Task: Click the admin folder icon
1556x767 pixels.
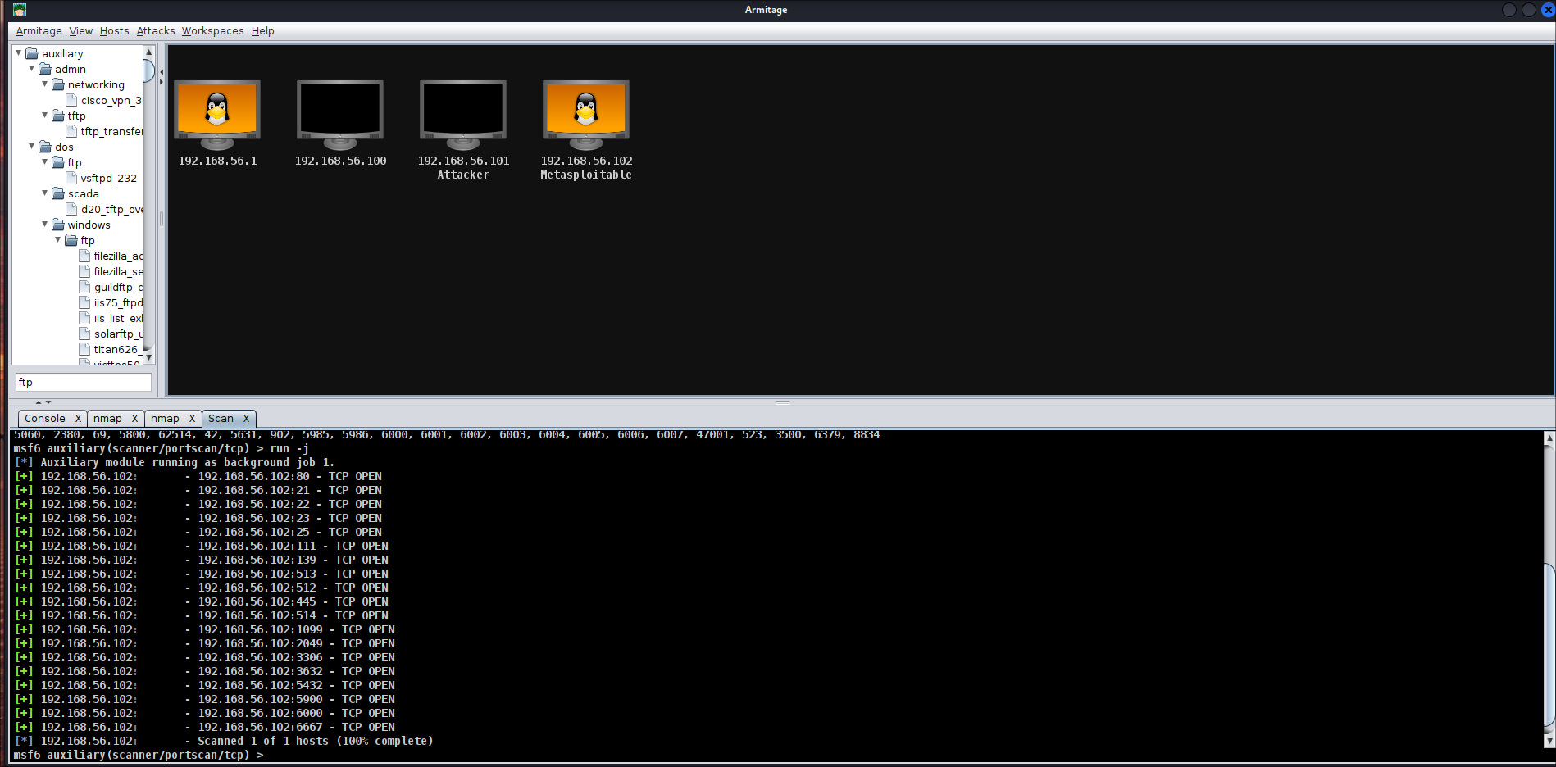Action: [45, 69]
